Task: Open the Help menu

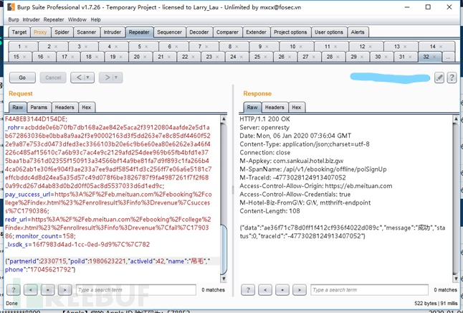Action: point(95,20)
